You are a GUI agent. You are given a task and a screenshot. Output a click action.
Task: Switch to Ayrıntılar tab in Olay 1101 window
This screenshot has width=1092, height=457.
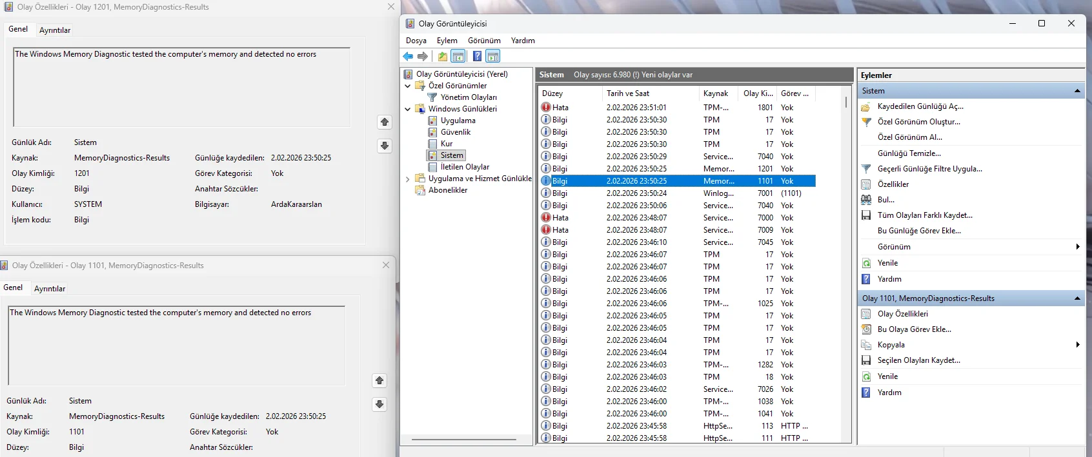50,289
